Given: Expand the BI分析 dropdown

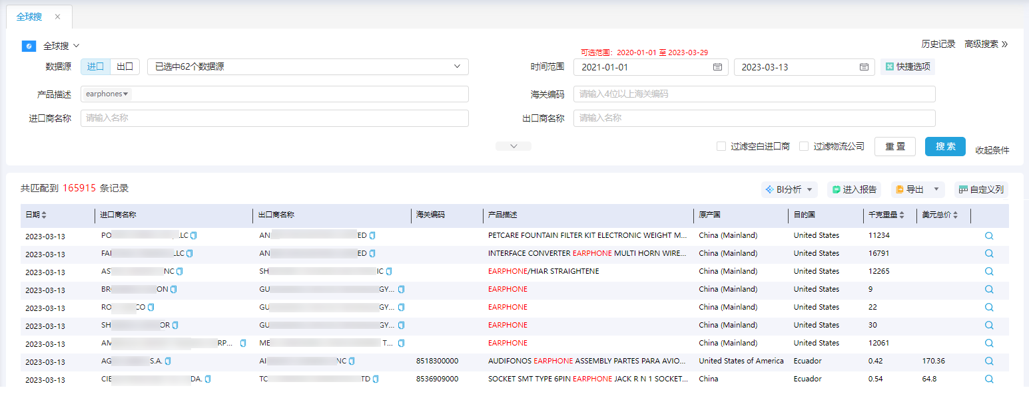Looking at the screenshot, I should (809, 190).
